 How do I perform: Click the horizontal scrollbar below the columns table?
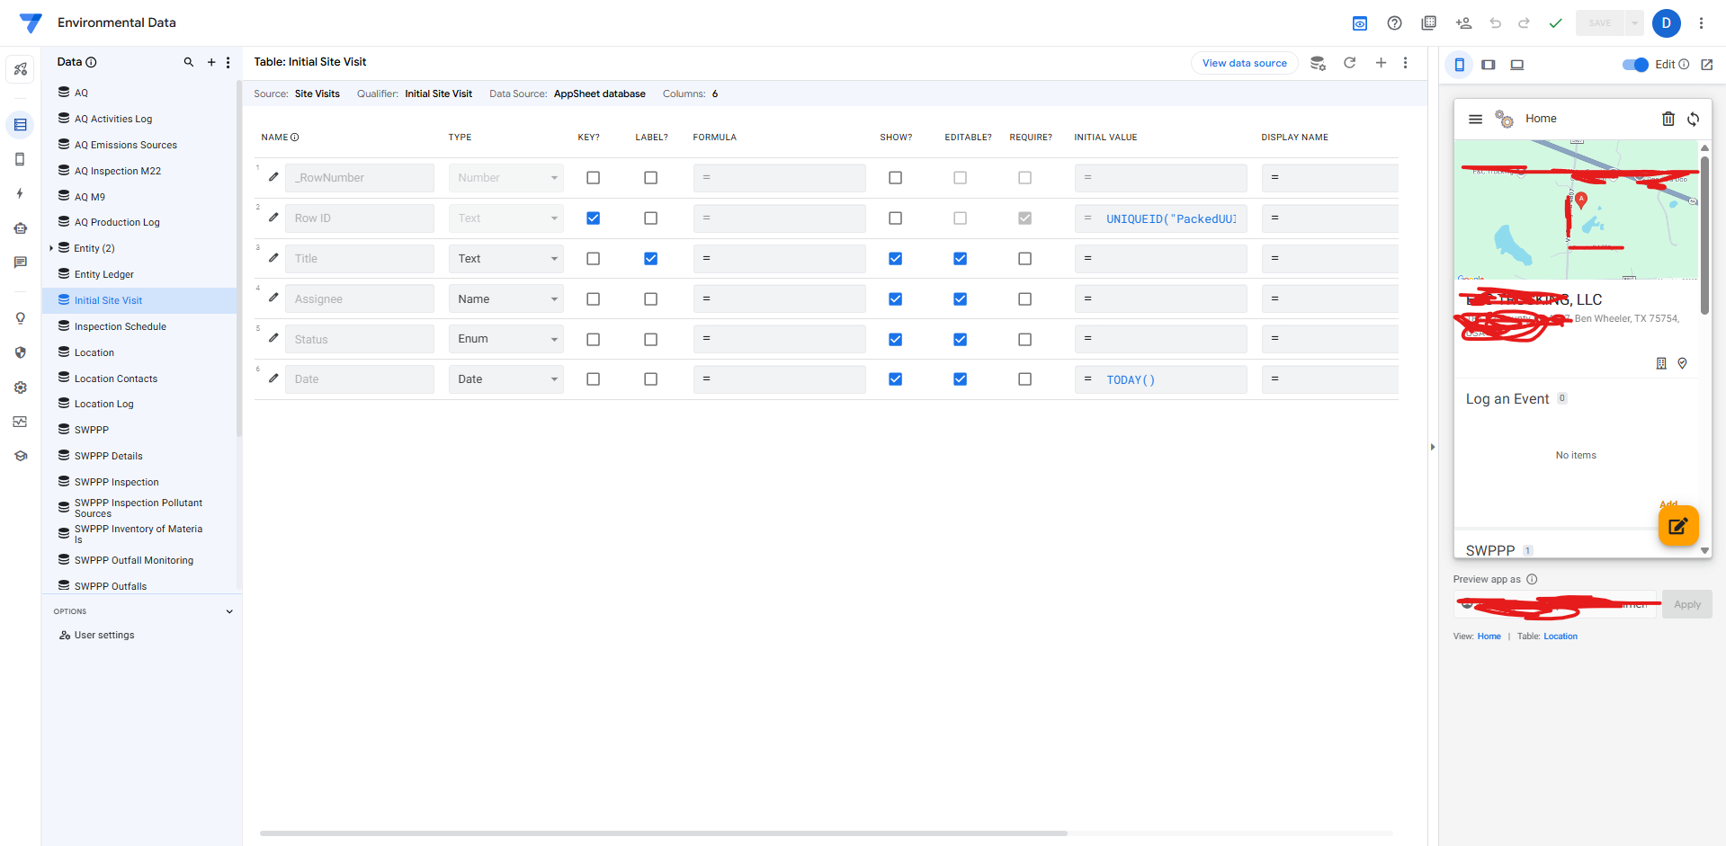pos(663,833)
